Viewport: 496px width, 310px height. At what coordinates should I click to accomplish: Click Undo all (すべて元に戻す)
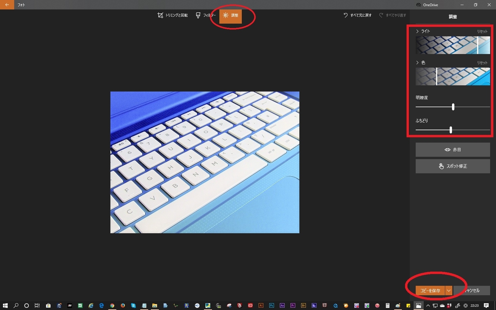[x=357, y=15]
